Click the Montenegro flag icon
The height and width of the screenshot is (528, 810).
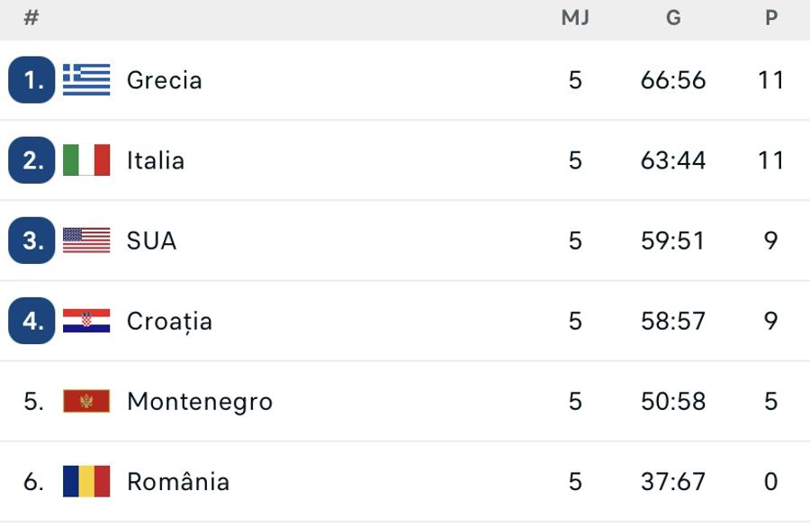pyautogui.click(x=86, y=401)
